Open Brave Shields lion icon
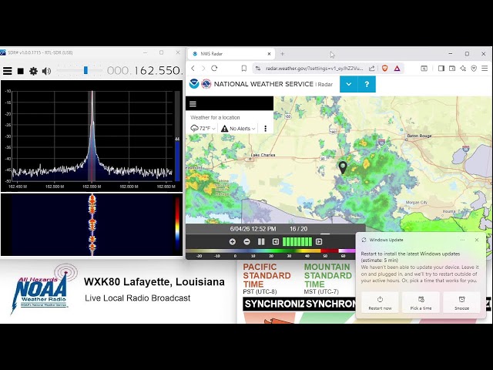This screenshot has width=493, height=370. point(384,69)
